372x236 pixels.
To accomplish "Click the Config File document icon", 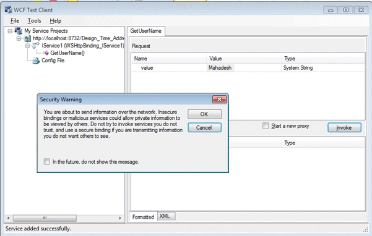I will tap(36, 61).
